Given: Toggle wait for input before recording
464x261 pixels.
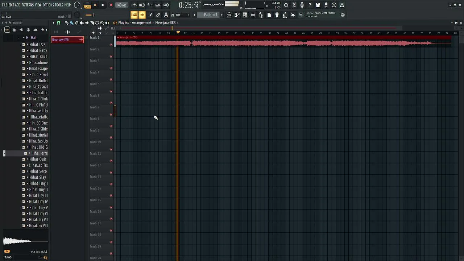Looking at the screenshot, I should (142, 5).
